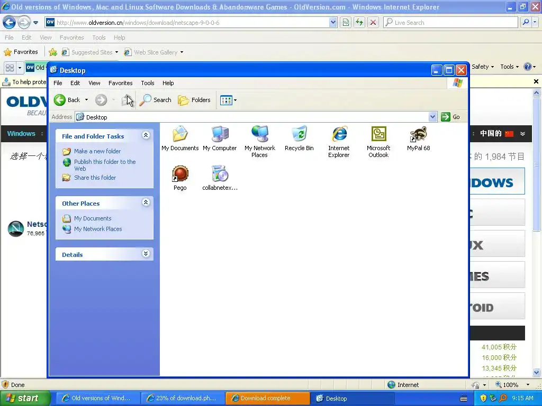The image size is (542, 406).
Task: Open View menu in Desktop window
Action: pos(94,83)
